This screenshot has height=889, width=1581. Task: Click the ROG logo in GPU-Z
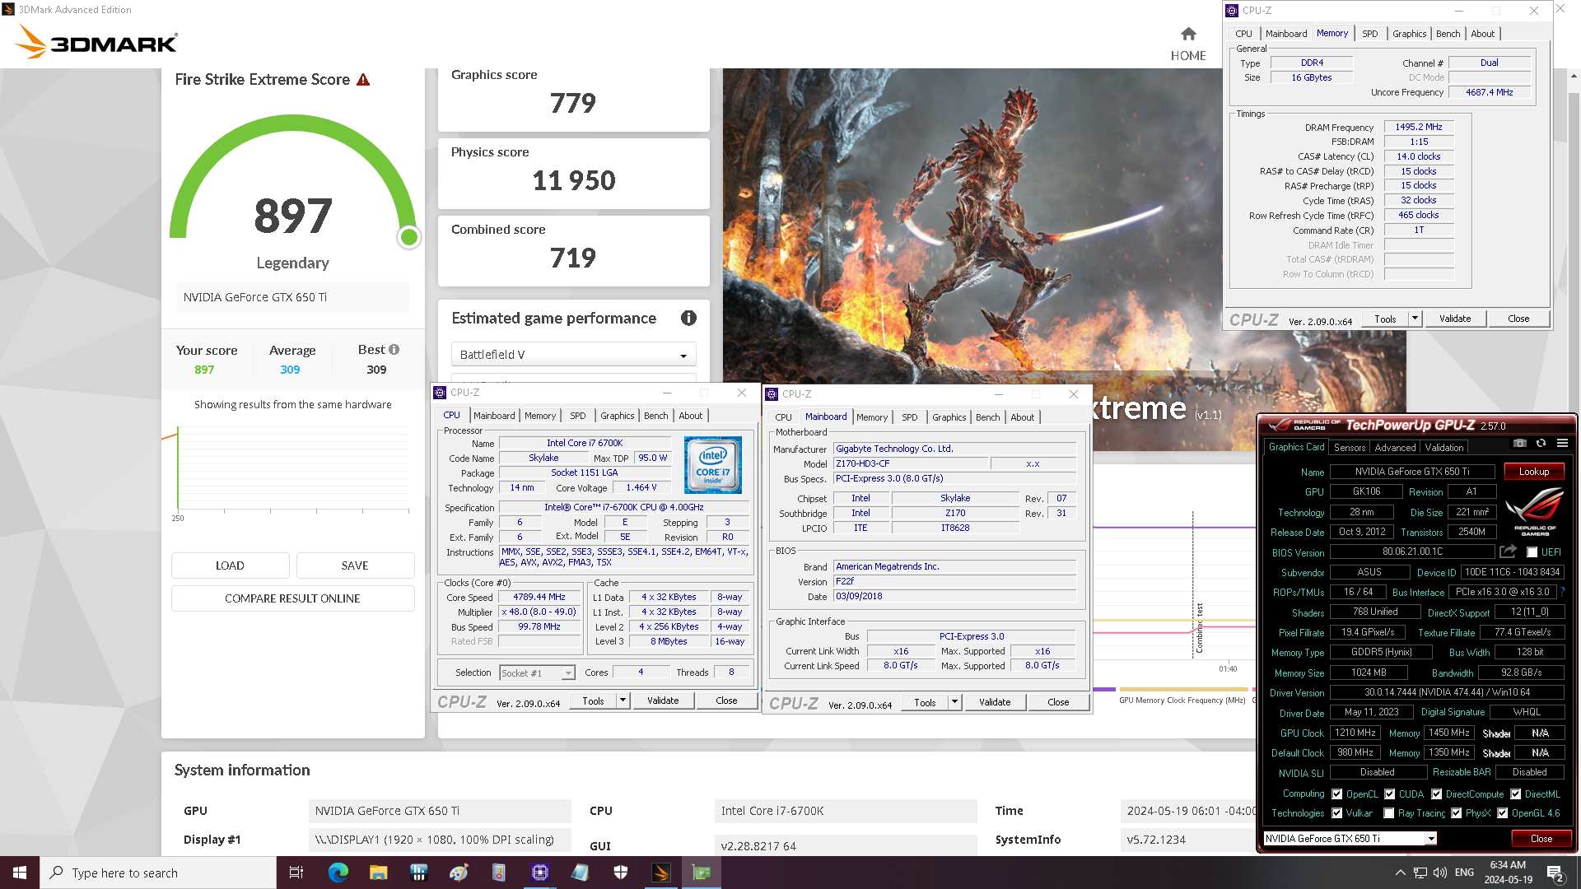point(1535,510)
